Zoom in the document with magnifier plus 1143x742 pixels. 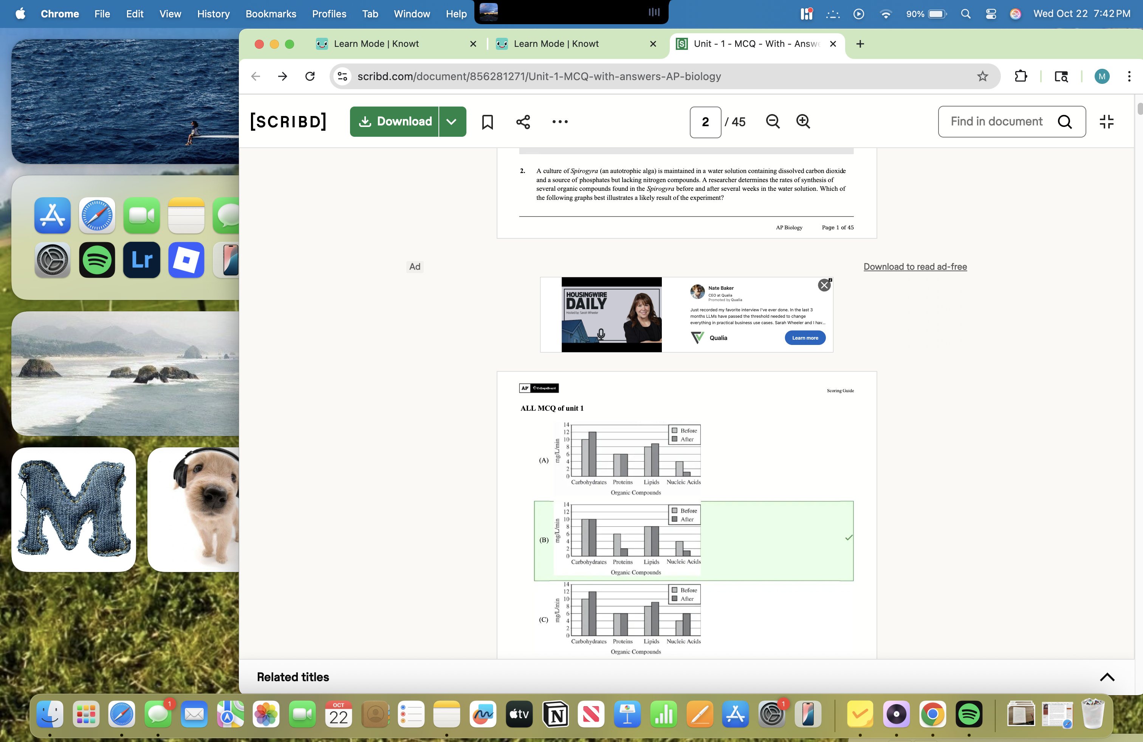coord(803,122)
